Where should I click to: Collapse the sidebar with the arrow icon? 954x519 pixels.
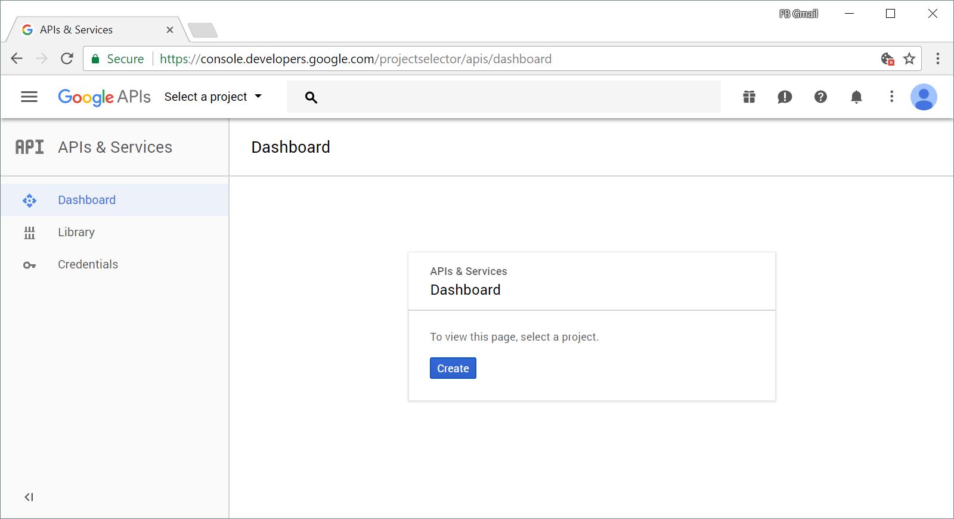click(x=29, y=497)
